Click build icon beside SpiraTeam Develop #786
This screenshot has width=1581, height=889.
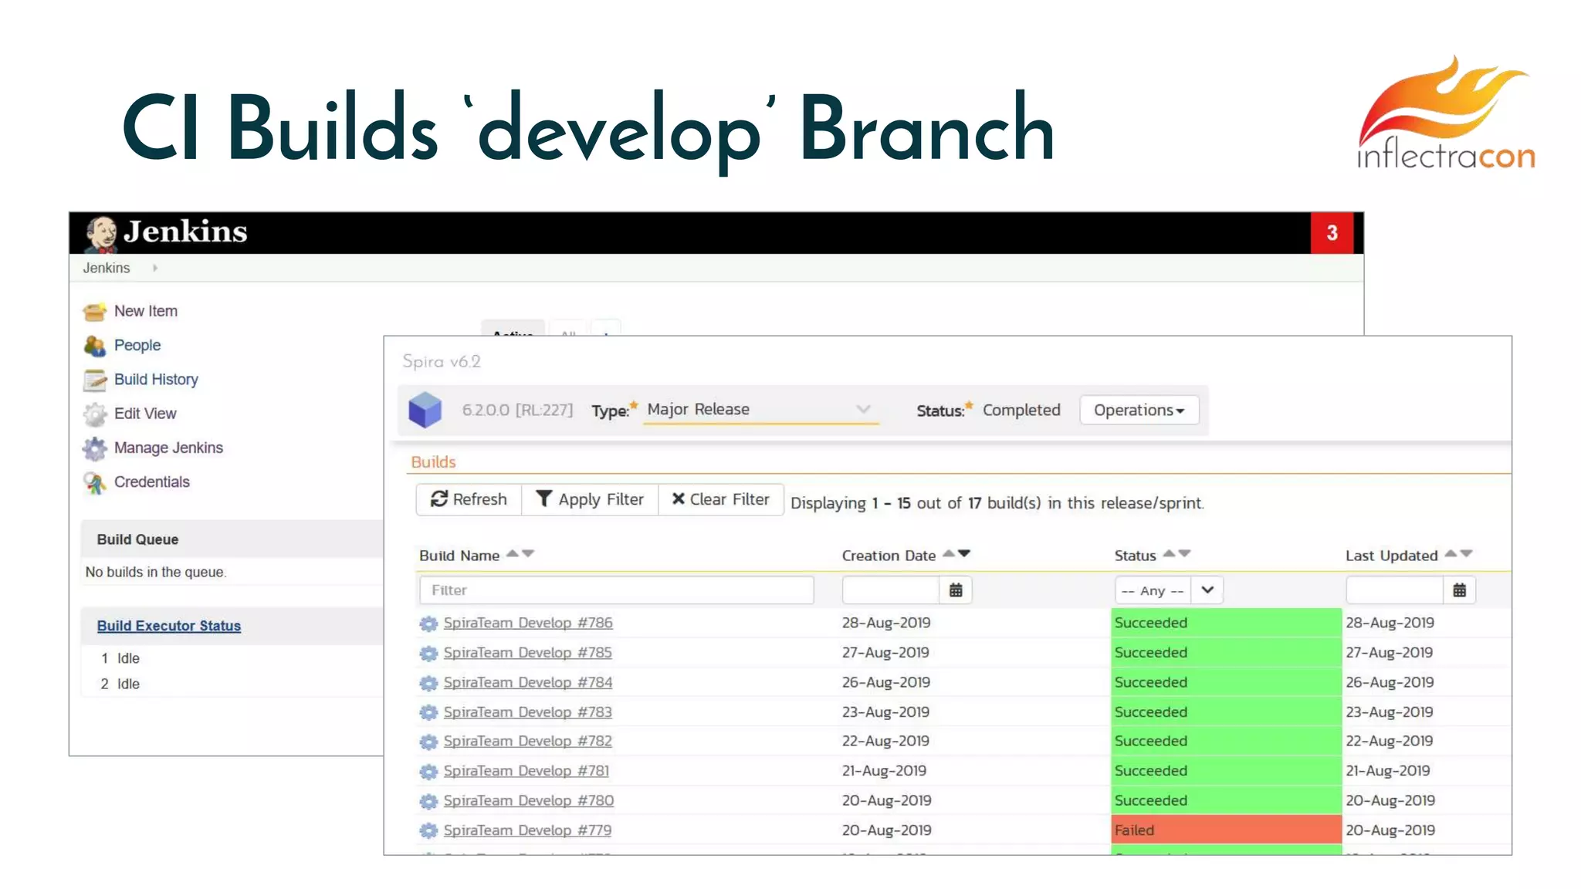(428, 624)
